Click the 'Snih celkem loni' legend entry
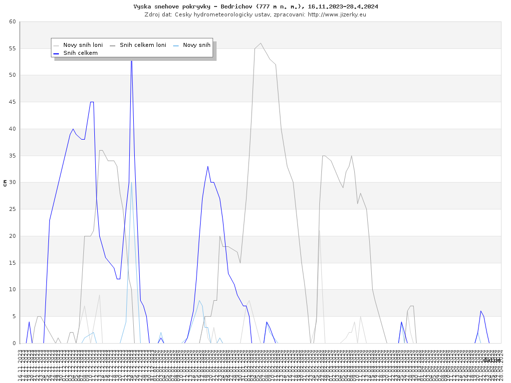Screen dimensions: 511x383 click(x=143, y=45)
